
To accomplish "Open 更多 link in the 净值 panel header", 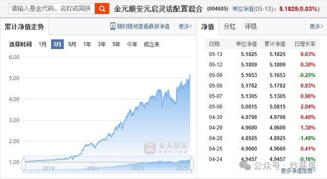I will (x=316, y=26).
